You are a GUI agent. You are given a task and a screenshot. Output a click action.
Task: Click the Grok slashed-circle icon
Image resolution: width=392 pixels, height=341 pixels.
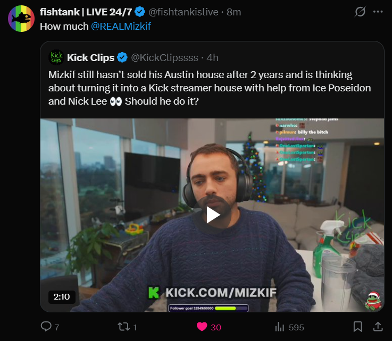pyautogui.click(x=360, y=12)
